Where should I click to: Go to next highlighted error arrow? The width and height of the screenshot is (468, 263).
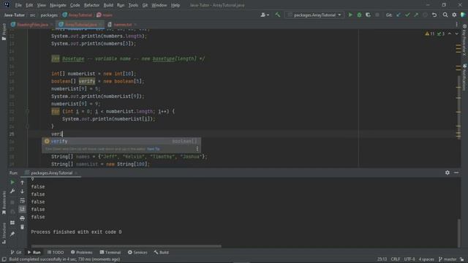pos(456,34)
